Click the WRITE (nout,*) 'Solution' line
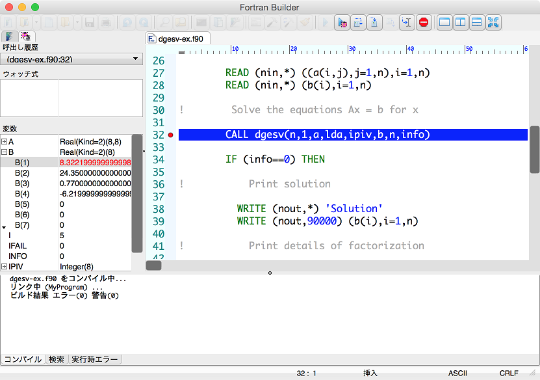Image resolution: width=540 pixels, height=380 pixels. (x=309, y=209)
